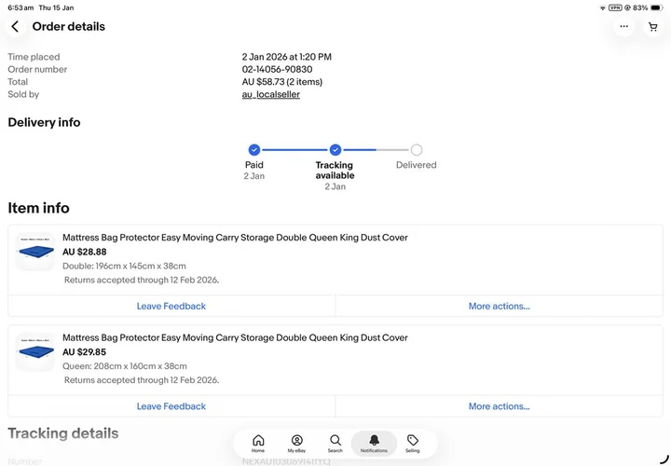This screenshot has height=466, width=671.
Task: Open the shopping cart icon
Action: tap(653, 26)
